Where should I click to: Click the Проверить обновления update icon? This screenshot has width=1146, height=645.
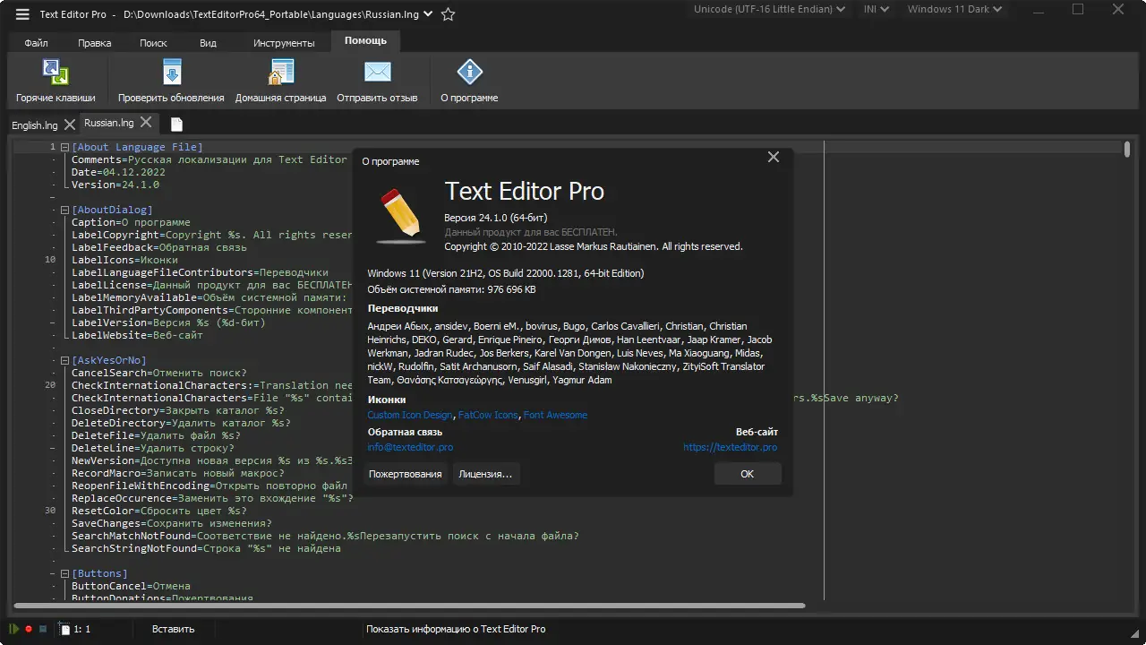[x=172, y=72]
